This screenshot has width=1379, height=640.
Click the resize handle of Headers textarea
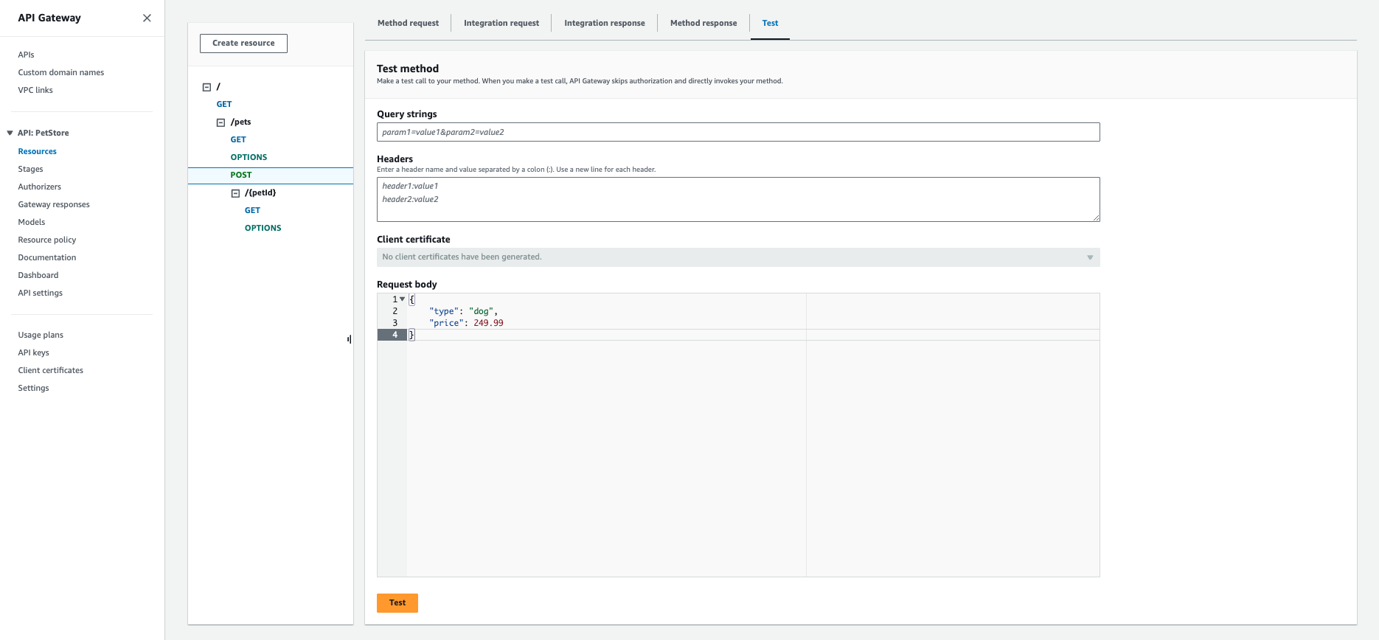(x=1096, y=218)
